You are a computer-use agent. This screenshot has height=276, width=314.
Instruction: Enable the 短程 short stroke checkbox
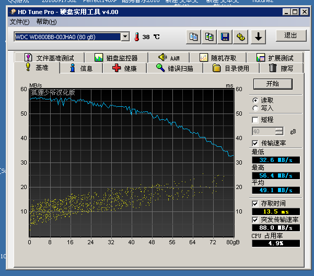tap(255, 120)
